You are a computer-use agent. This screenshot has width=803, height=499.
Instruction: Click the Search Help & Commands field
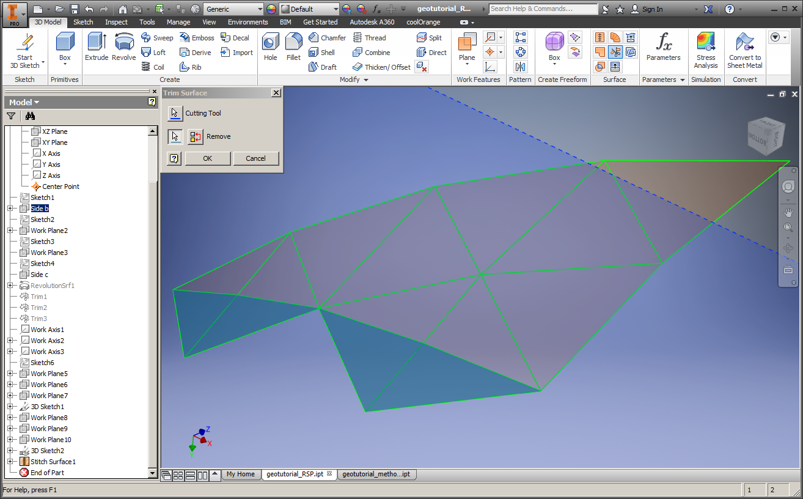[543, 9]
